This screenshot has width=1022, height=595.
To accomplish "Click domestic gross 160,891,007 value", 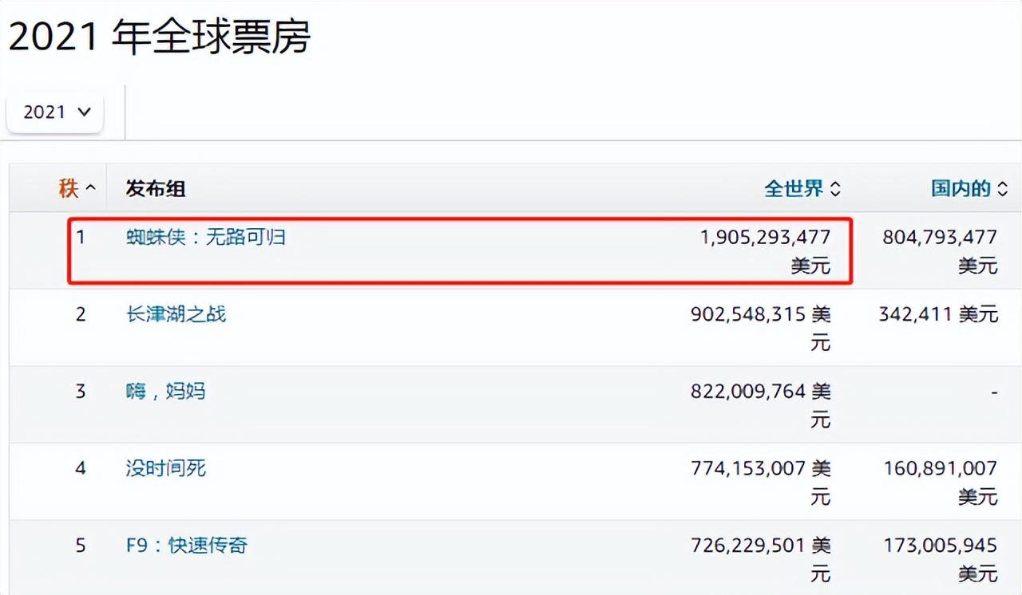I will pos(940,468).
